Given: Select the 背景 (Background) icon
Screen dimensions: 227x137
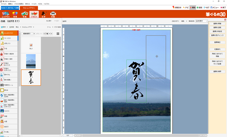Looking at the screenshot, I should [x=15, y=14].
